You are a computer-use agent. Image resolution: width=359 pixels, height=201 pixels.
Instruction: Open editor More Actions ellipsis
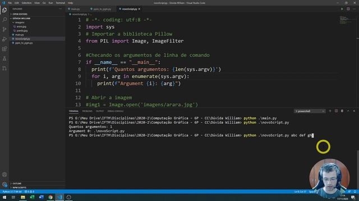click(x=354, y=9)
